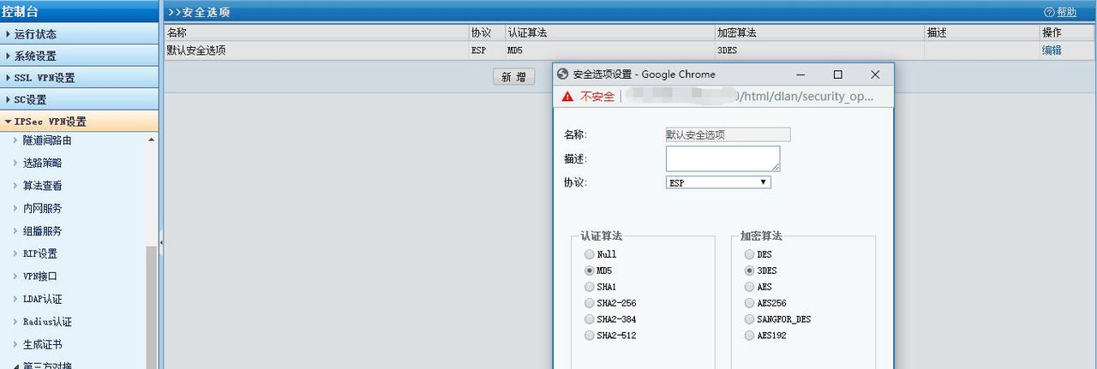Screen dimensions: 1097x369
Task: Open 生成证书 in the sidebar
Action: point(42,345)
